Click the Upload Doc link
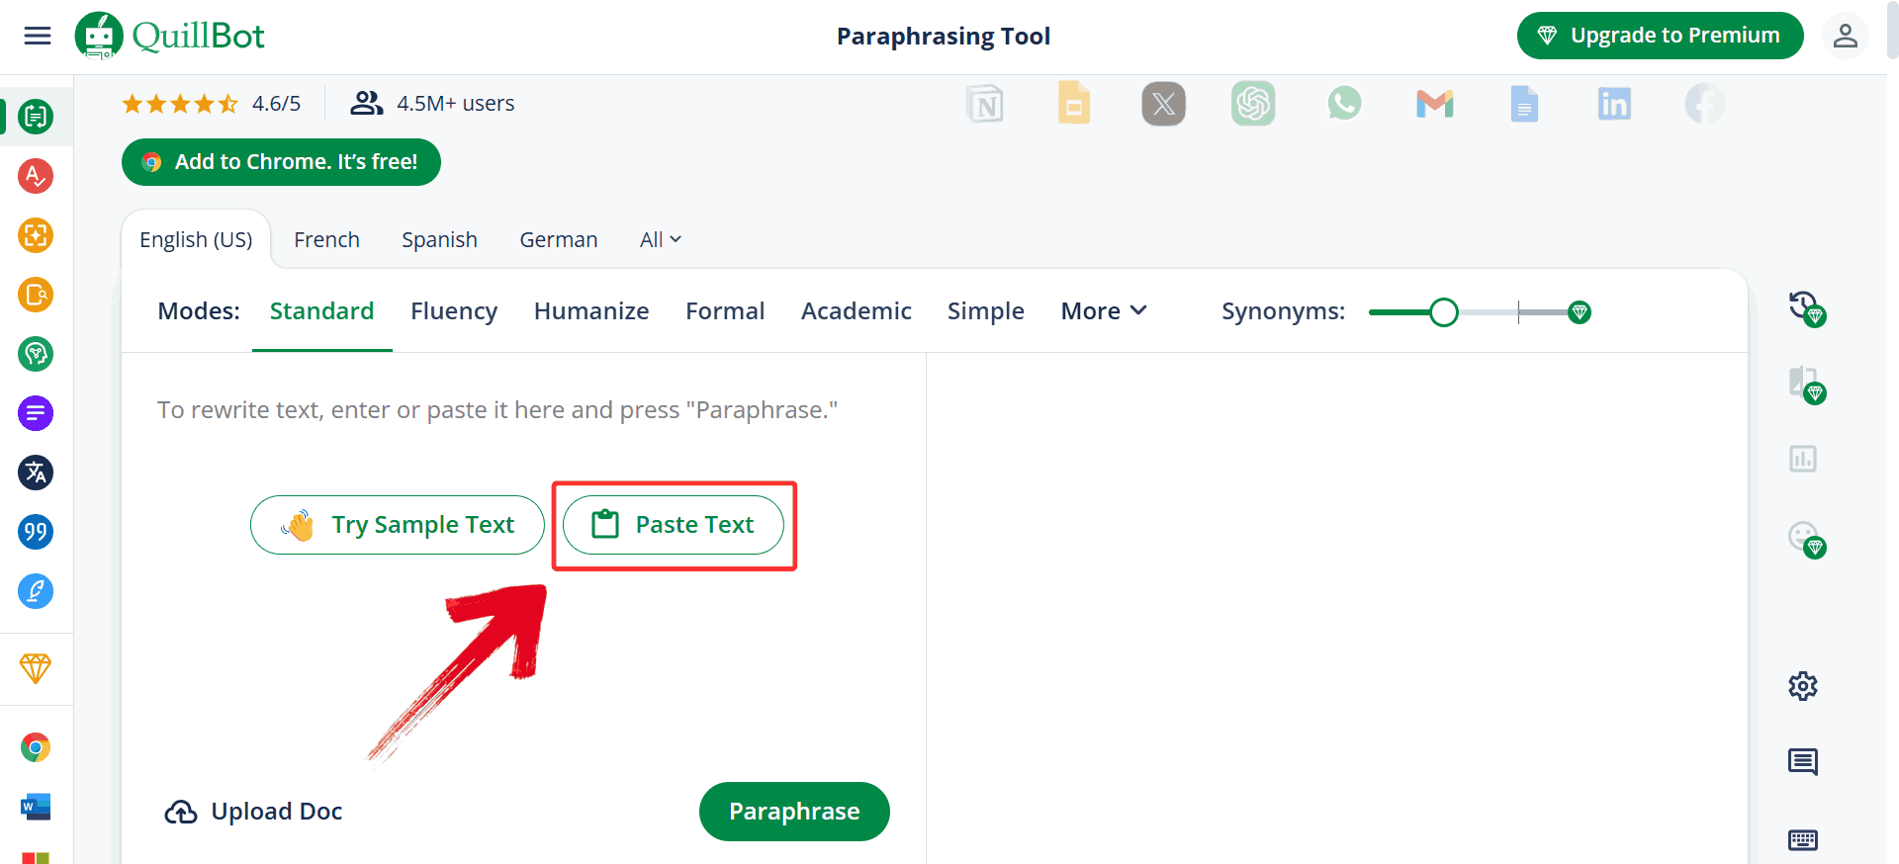This screenshot has width=1899, height=864. (253, 812)
